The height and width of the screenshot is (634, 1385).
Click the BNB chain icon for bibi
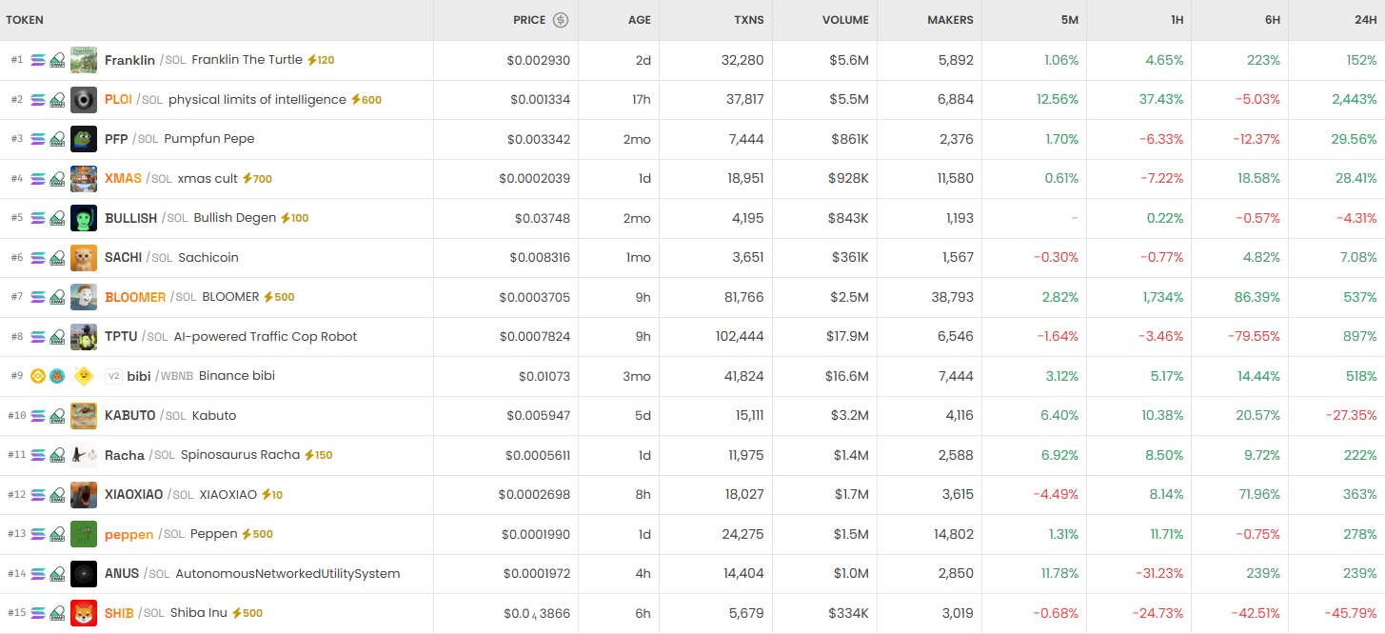pos(38,376)
